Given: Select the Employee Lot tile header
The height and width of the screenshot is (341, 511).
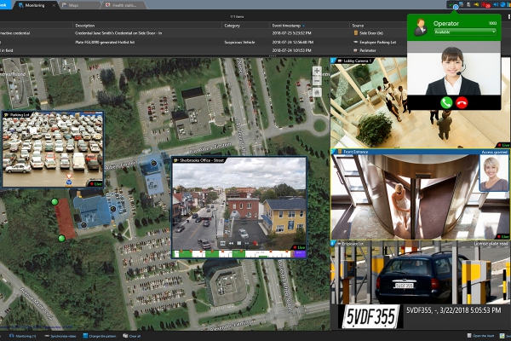Looking at the screenshot, I should 420,244.
